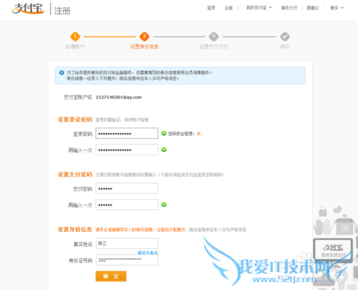Click the blue link under the name field

coord(147,253)
